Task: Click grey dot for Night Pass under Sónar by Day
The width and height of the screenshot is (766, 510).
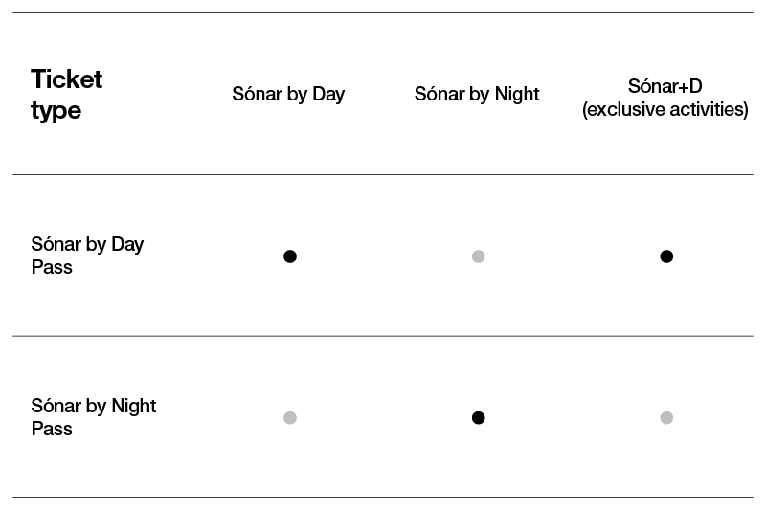Action: click(x=290, y=418)
